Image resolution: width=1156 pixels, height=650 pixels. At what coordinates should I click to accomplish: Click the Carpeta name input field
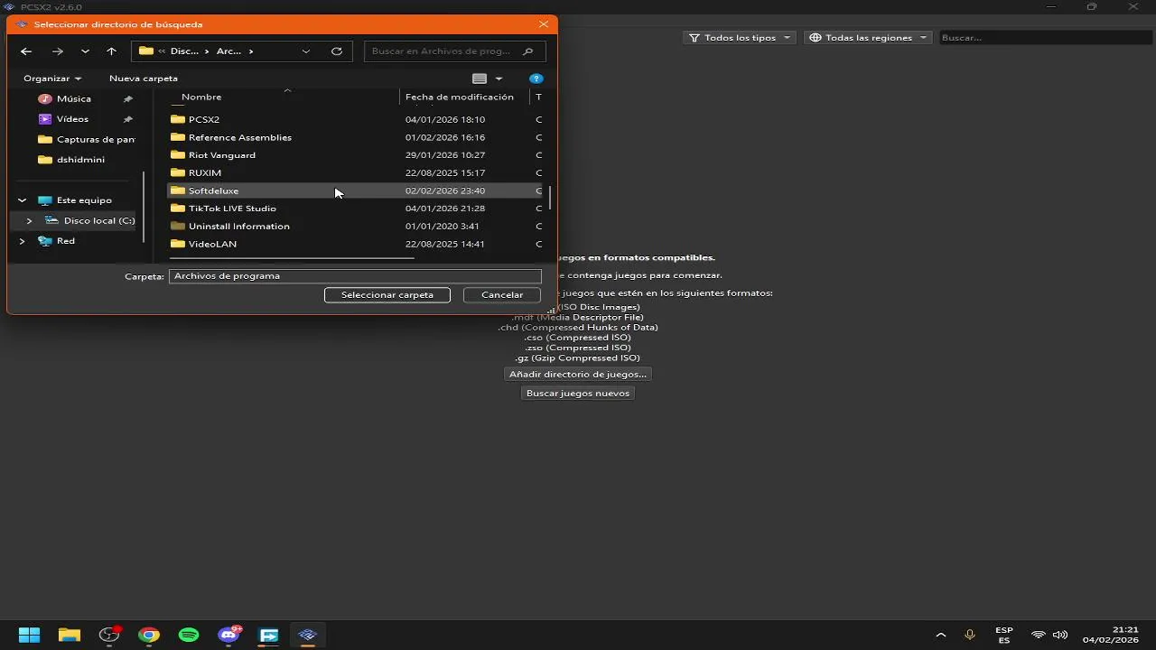point(355,276)
